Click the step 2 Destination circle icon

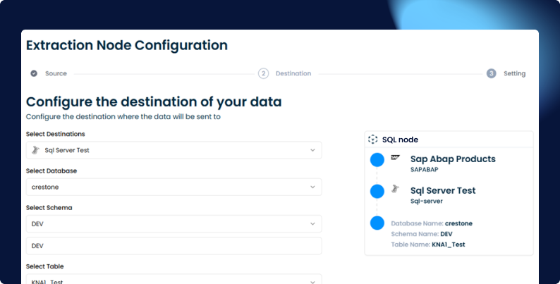(x=264, y=73)
